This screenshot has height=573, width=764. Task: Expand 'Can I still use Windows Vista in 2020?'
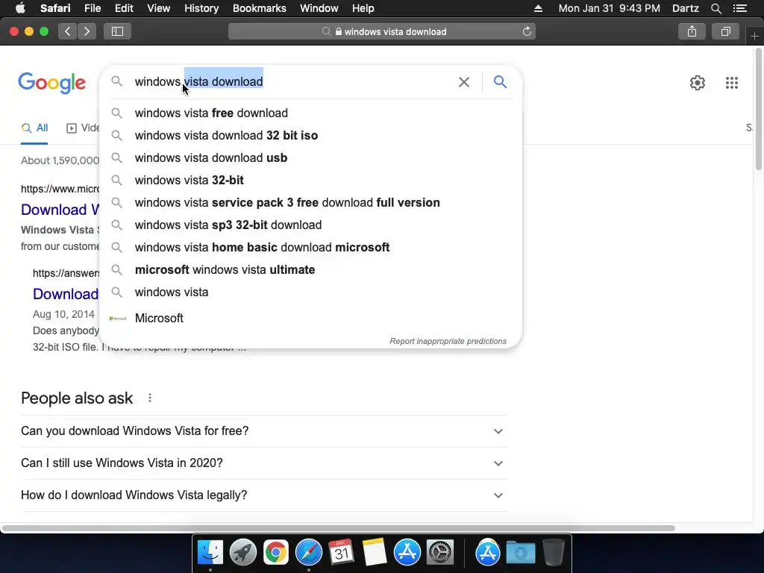pos(263,463)
